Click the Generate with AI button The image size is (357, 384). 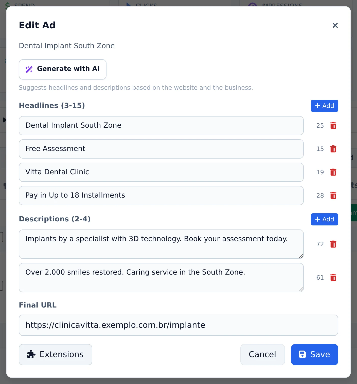(x=63, y=69)
